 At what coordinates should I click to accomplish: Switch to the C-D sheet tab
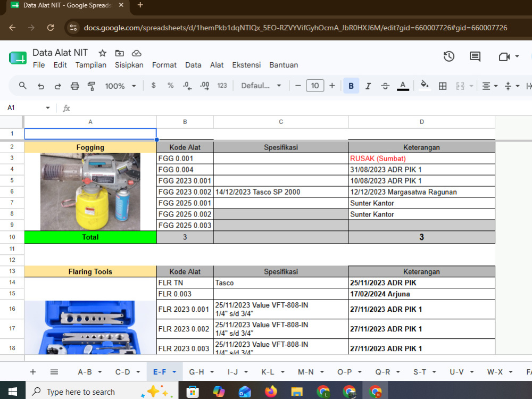pos(122,372)
